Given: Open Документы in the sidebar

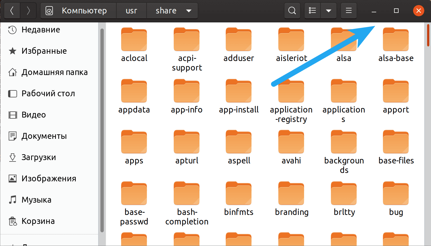Looking at the screenshot, I should pos(49,136).
